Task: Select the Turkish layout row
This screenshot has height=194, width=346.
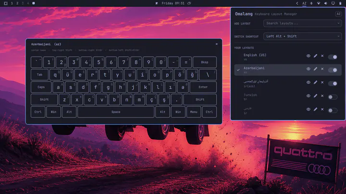Action: [x=288, y=97]
